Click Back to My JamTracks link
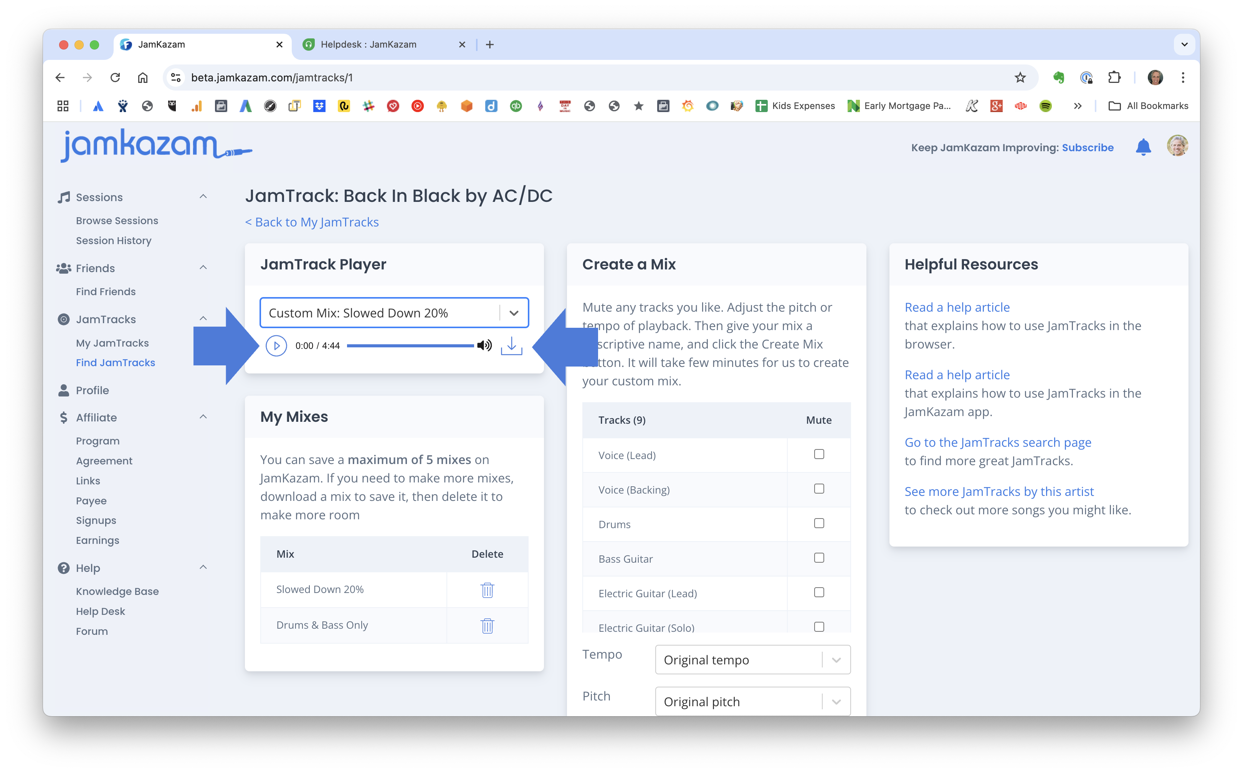 point(312,222)
